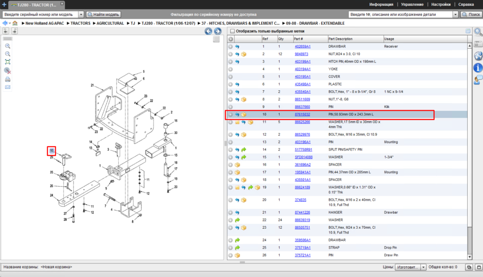Expand TRACTORS breadcrumb arrow

pos(69,23)
